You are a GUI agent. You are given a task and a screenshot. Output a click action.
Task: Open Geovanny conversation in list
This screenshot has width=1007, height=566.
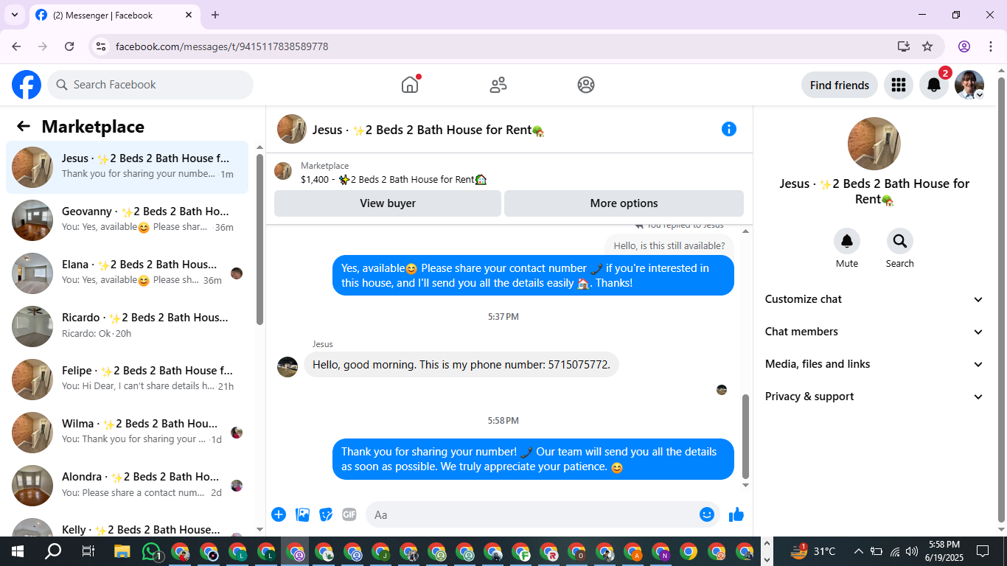128,220
